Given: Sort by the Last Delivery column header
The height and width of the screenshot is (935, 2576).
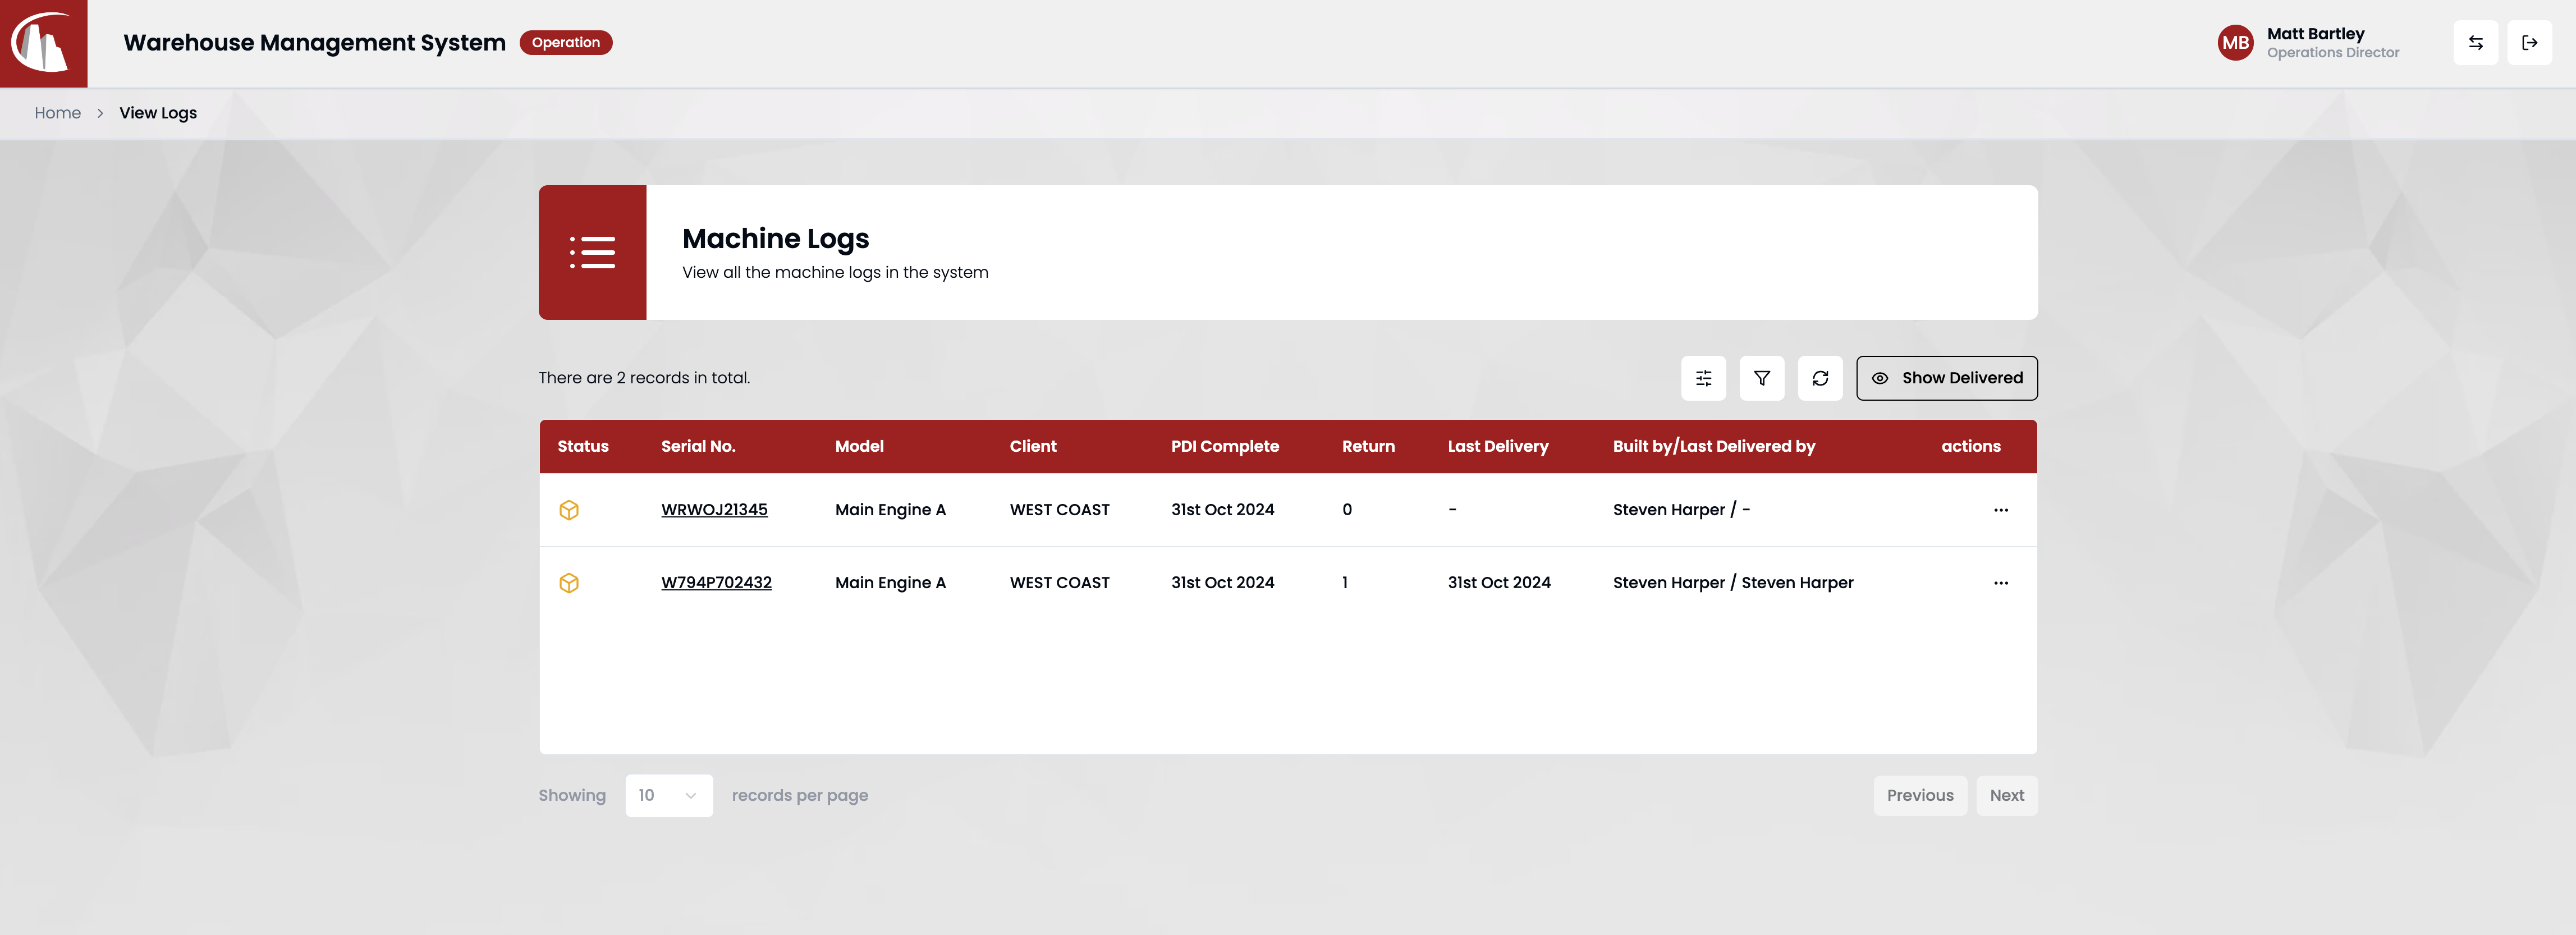Looking at the screenshot, I should tap(1498, 446).
